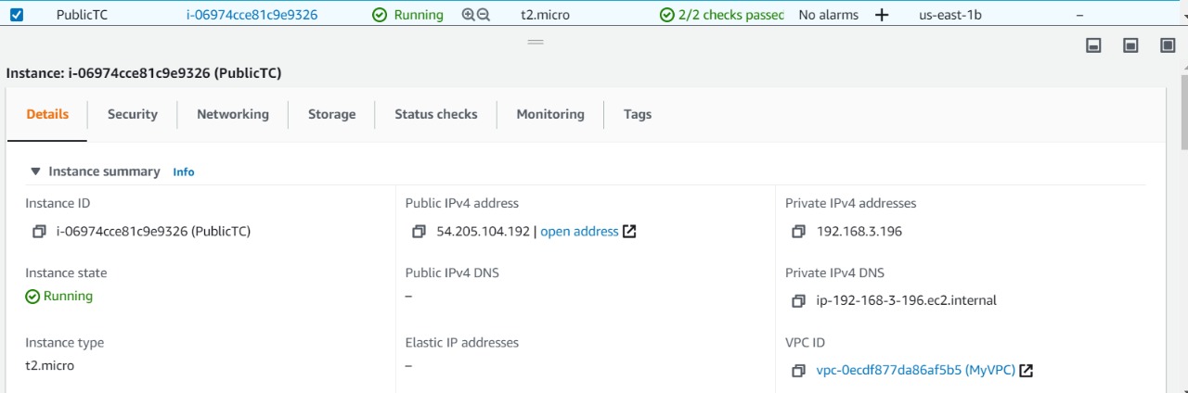
Task: Uncheck the PublicTC instance checkbox
Action: (x=17, y=15)
